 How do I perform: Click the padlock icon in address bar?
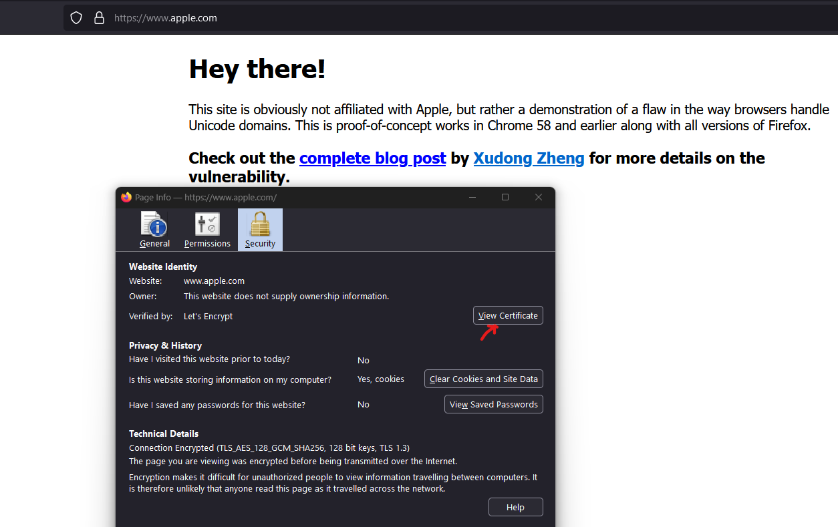(99, 18)
